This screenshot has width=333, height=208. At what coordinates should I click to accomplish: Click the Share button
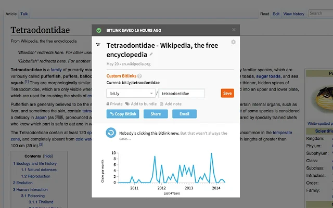[x=156, y=114]
